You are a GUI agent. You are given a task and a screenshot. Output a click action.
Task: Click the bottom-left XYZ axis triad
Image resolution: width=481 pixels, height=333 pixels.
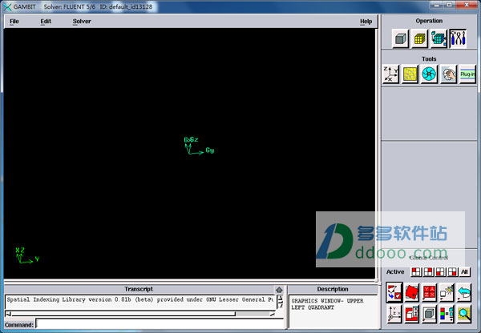[27, 255]
